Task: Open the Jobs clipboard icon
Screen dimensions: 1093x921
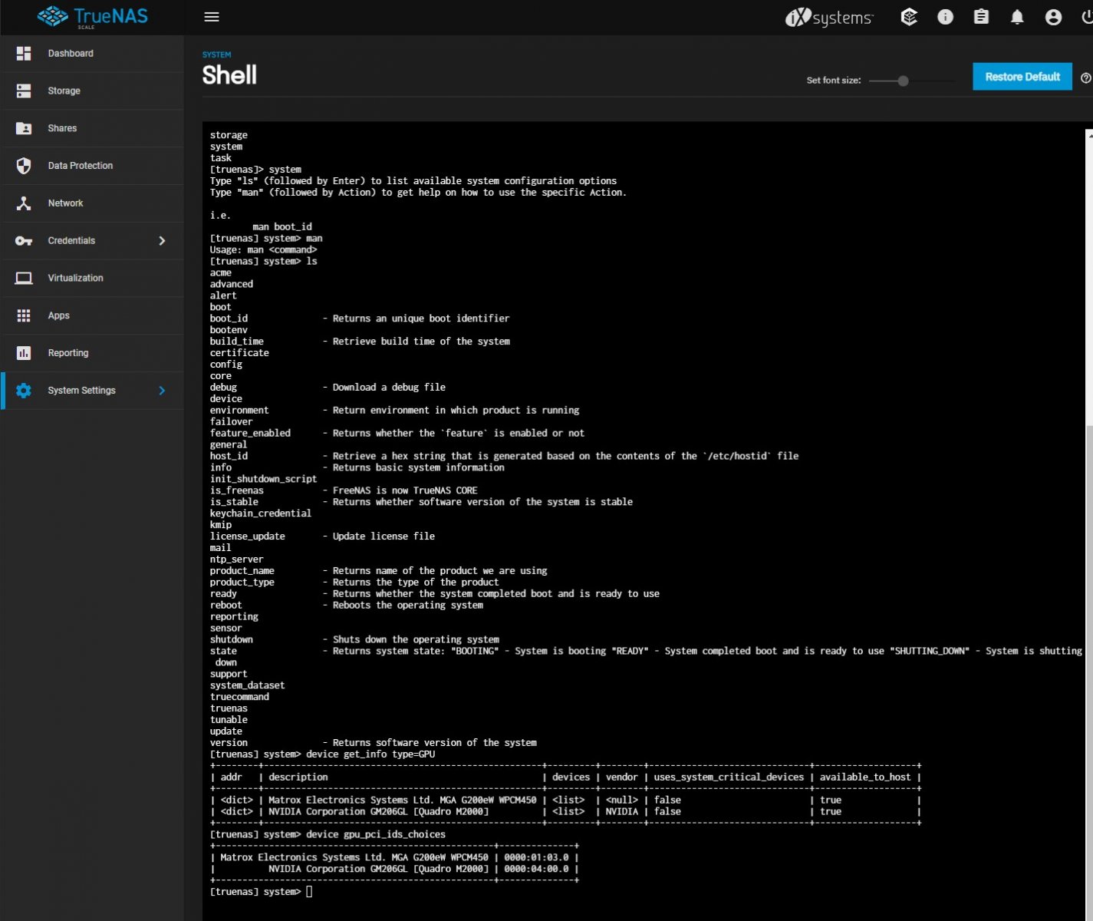Action: click(x=981, y=17)
